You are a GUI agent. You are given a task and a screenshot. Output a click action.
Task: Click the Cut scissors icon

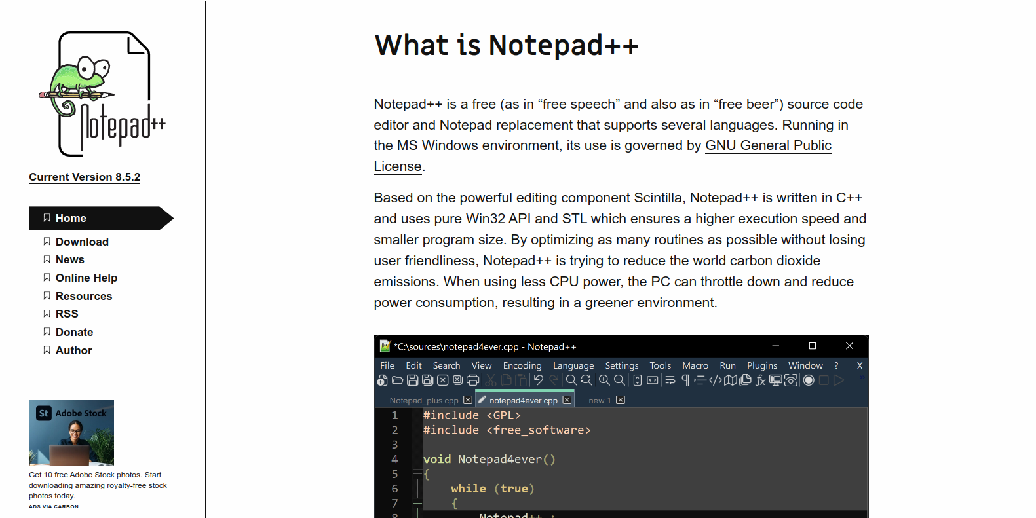(x=491, y=380)
